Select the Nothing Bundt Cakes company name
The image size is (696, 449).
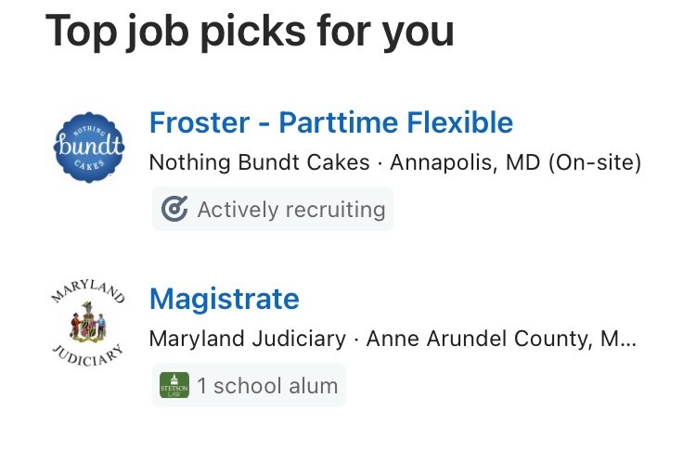260,163
